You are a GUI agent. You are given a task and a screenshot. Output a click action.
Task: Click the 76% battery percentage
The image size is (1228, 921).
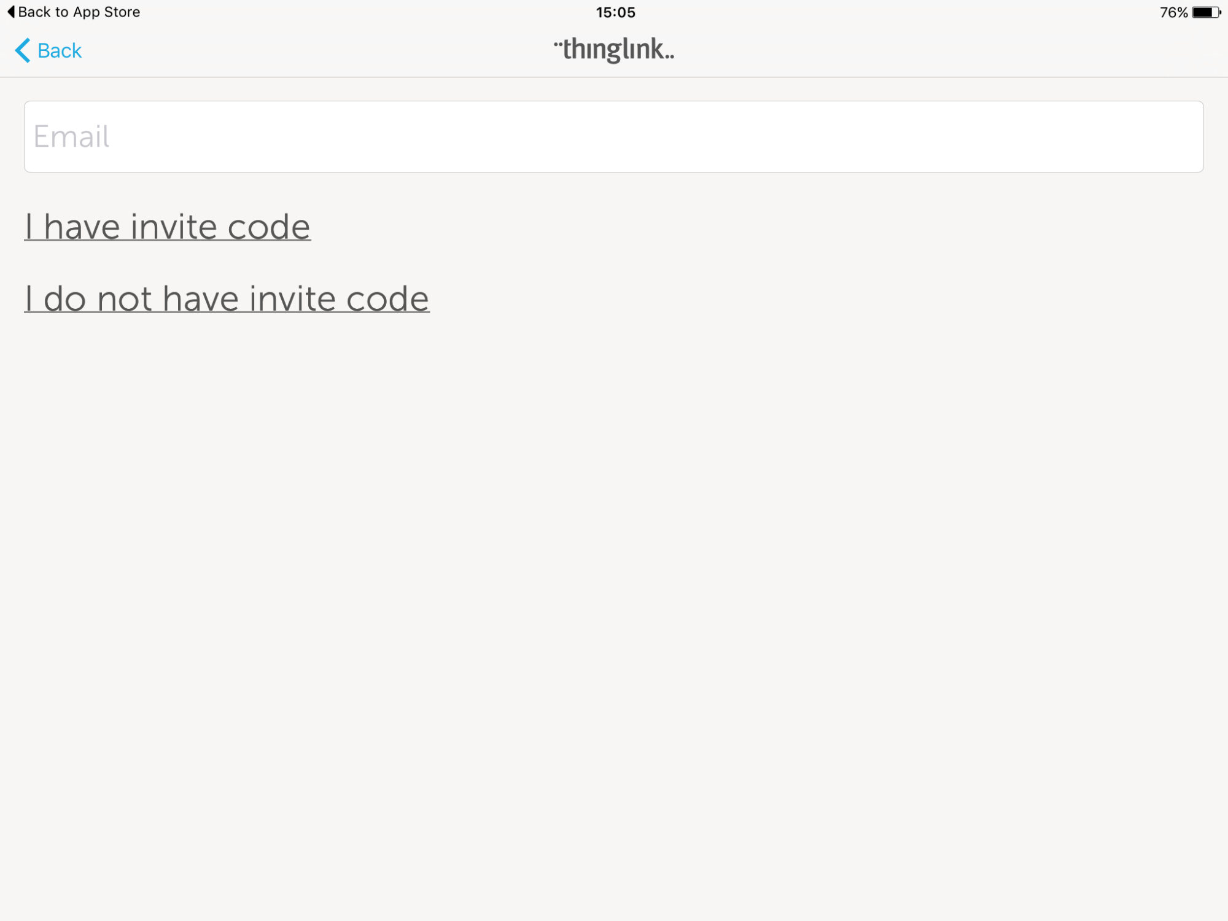coord(1173,12)
